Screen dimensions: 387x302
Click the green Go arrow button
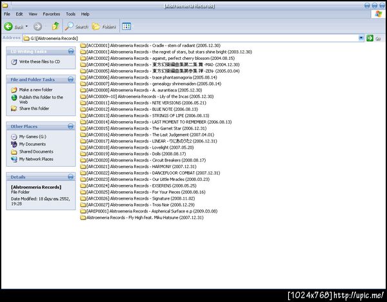tap(370, 38)
